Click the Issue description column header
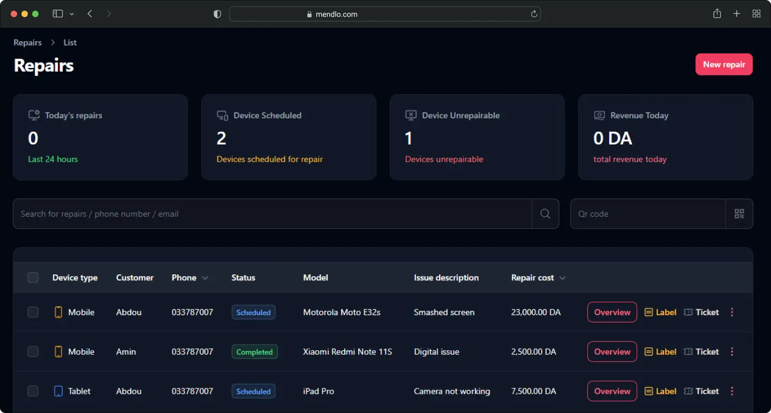The height and width of the screenshot is (413, 771). 446,278
